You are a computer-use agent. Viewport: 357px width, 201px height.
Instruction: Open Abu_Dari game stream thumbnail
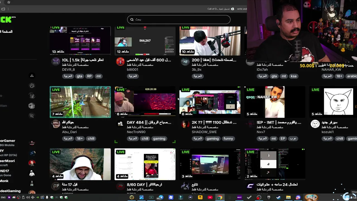click(x=80, y=102)
